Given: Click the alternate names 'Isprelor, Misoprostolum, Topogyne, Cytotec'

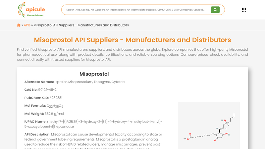Looking at the screenshot, I should (x=89, y=82).
